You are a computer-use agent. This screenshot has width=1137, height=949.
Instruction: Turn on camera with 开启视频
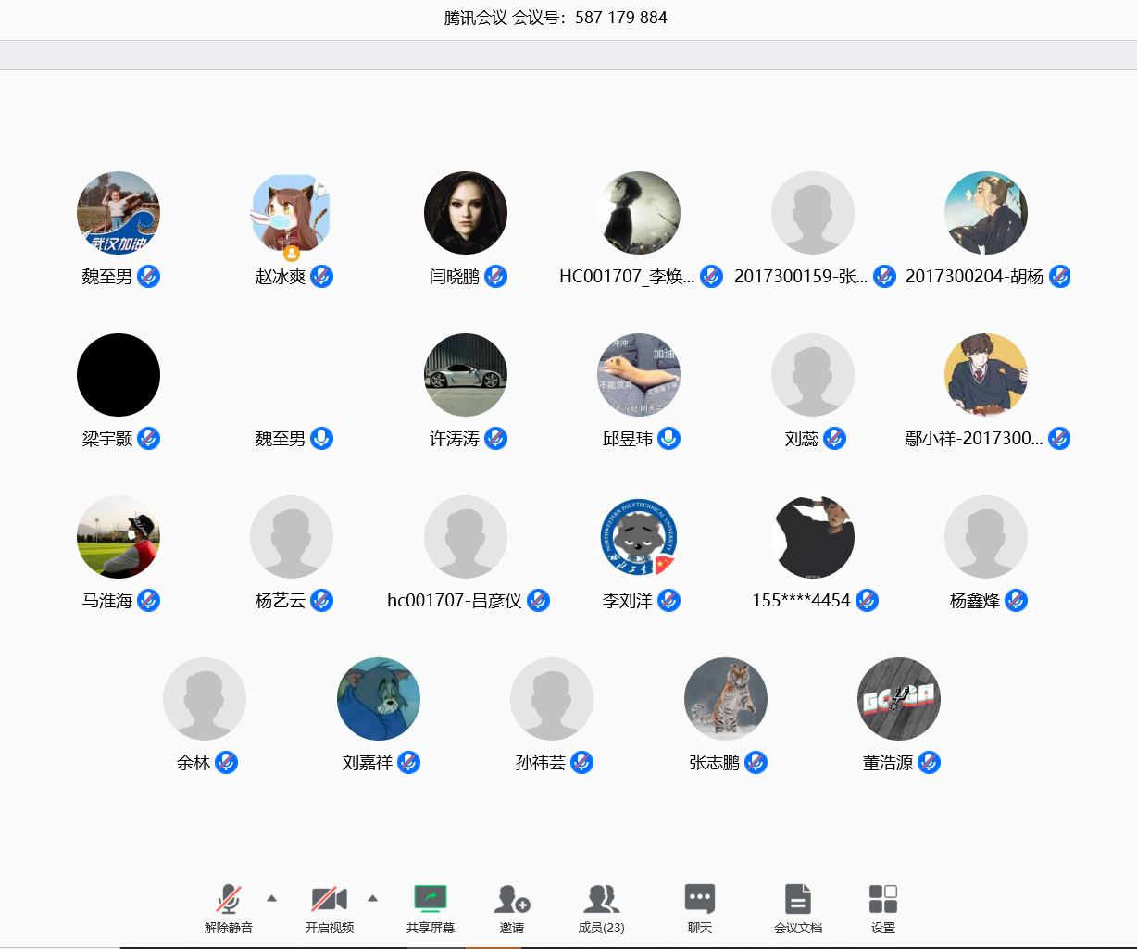tap(329, 907)
